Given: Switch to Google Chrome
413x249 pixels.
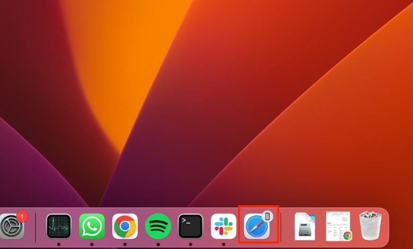Looking at the screenshot, I should tap(125, 226).
